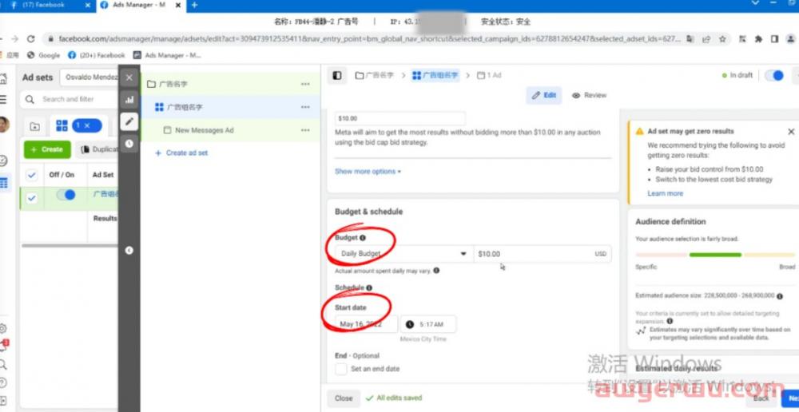Remove the '1 ×' selection chip
799x412 pixels.
tap(86, 126)
